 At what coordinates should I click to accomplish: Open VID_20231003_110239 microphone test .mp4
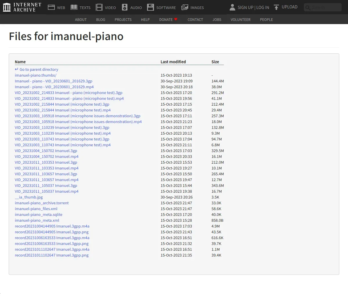pyautogui.click(x=63, y=133)
